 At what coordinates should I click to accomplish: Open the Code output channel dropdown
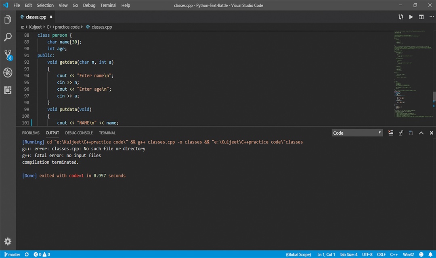pyautogui.click(x=357, y=133)
